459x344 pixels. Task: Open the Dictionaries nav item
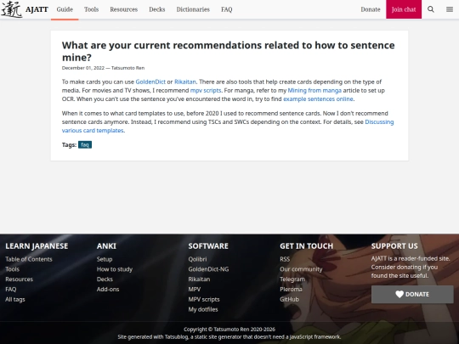point(193,9)
